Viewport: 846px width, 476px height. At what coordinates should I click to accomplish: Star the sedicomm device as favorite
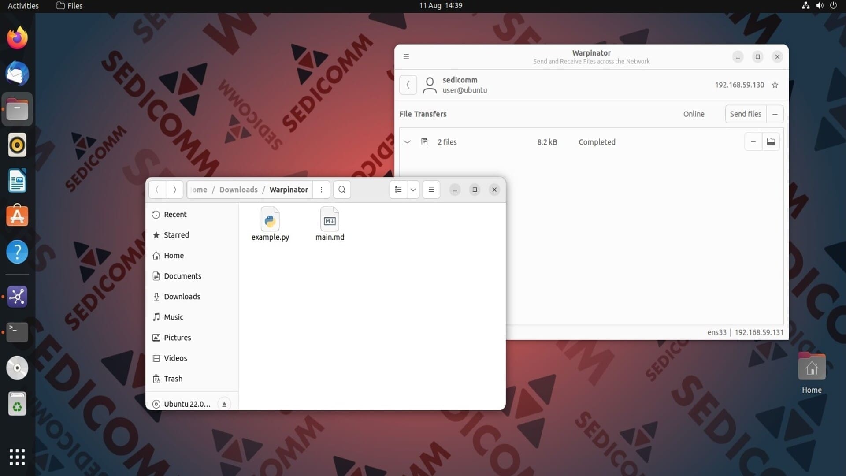click(775, 85)
